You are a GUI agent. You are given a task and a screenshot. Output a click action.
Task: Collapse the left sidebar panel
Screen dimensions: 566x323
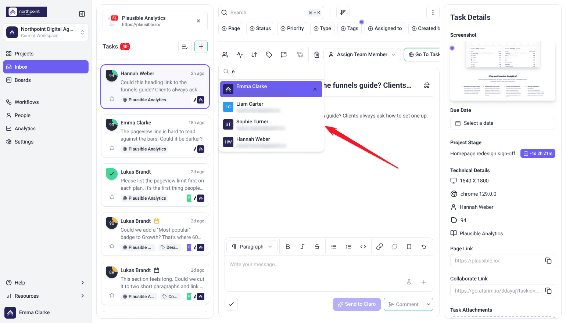[x=82, y=14]
